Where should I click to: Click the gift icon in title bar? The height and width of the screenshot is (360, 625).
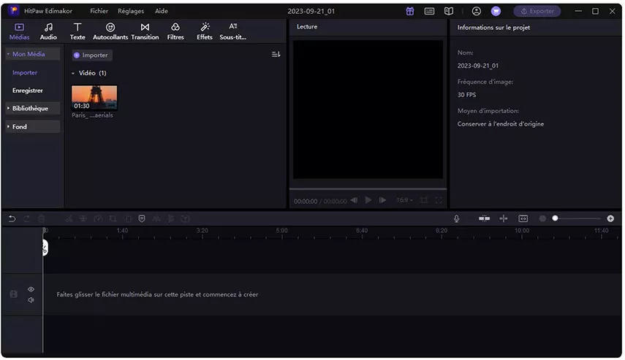(x=410, y=11)
